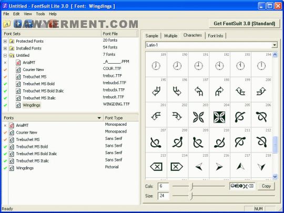The image size is (284, 213).
Task: Open the Tools menu
Action: click(x=40, y=14)
